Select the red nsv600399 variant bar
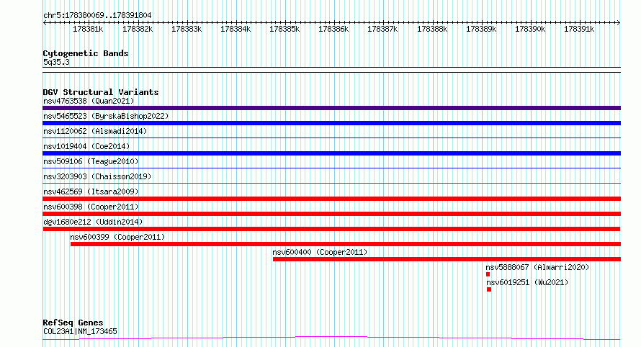The width and height of the screenshot is (641, 347). point(346,244)
